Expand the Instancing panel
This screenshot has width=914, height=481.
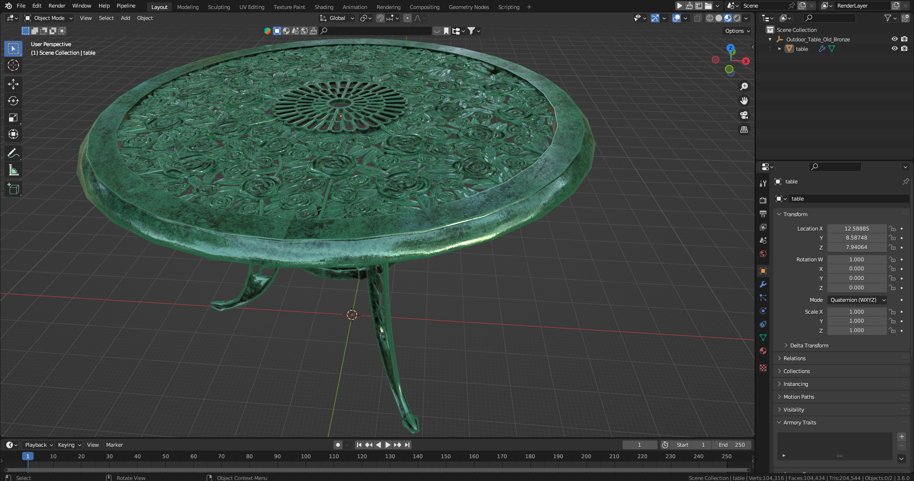click(795, 384)
